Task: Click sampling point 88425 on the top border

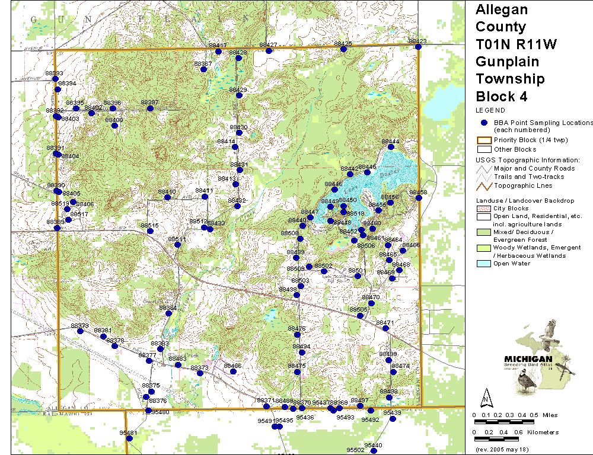Action: (x=343, y=49)
